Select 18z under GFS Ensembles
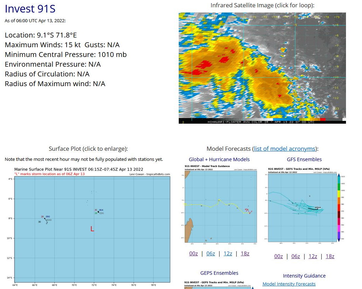The image size is (362, 289). click(x=330, y=256)
